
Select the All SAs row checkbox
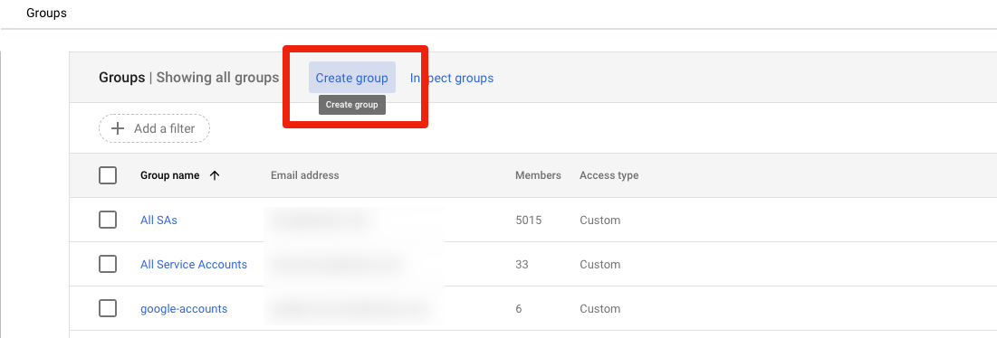point(108,220)
